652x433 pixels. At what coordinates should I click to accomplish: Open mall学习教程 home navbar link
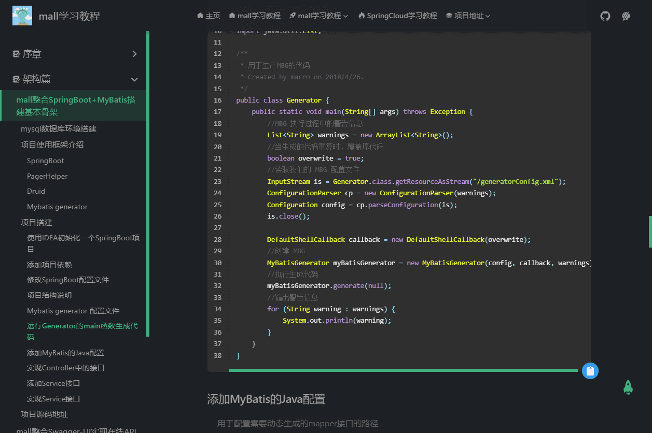click(x=255, y=16)
